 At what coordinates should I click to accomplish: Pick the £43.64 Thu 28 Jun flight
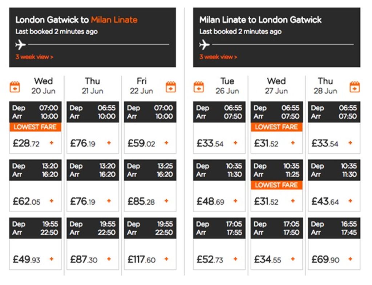334,185
